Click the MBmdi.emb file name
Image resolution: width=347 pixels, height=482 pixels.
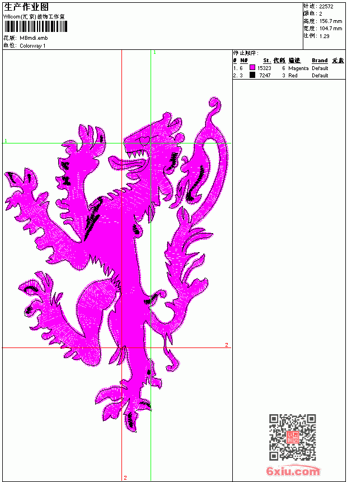pyautogui.click(x=34, y=38)
